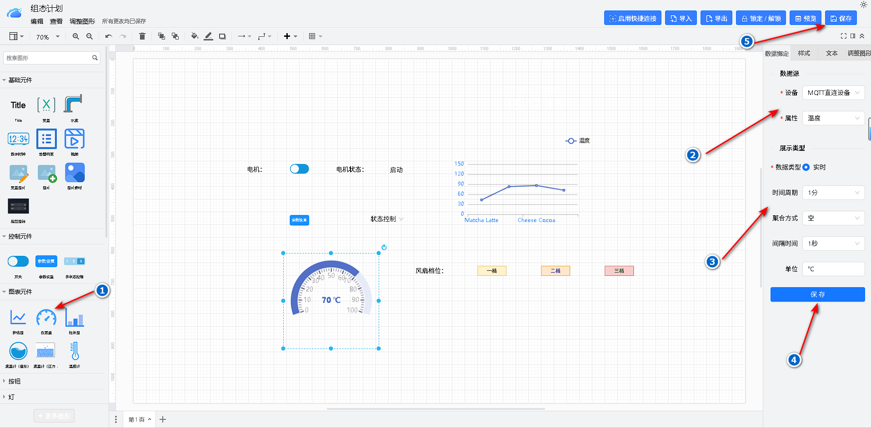871x428 pixels.
Task: Switch to the 样式 style tab
Action: coord(804,53)
